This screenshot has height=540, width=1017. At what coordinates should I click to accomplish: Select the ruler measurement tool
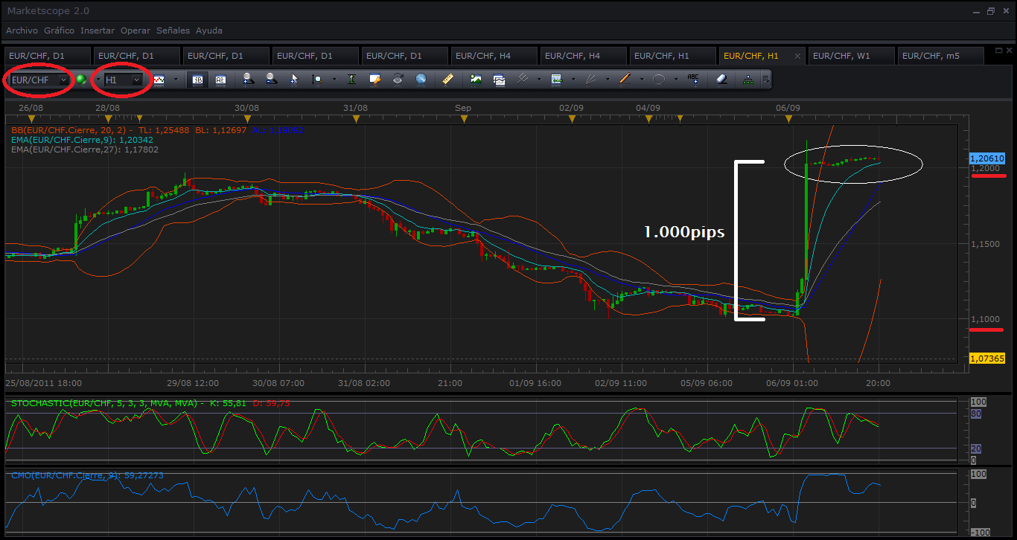(447, 80)
